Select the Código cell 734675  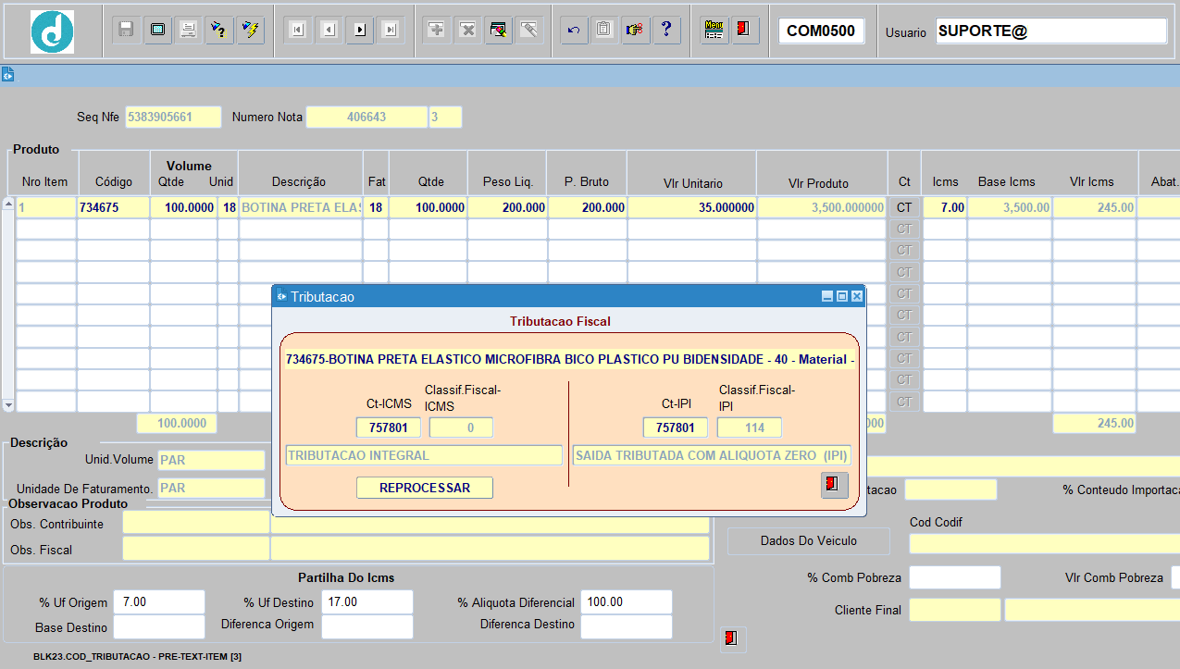(113, 207)
